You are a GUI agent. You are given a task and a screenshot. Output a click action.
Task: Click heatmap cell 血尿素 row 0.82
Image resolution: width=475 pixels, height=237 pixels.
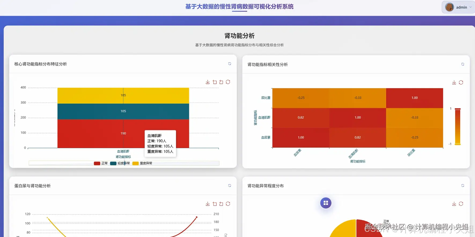point(358,138)
